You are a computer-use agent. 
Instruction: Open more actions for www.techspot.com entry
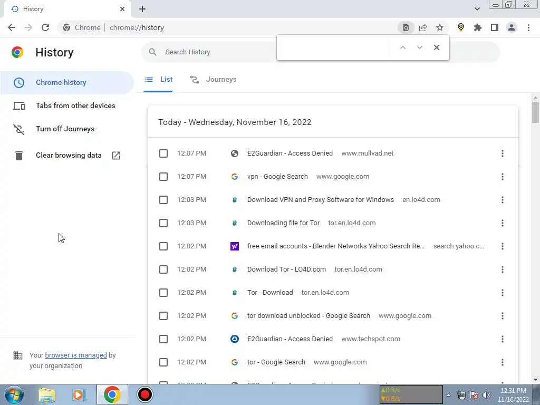click(x=503, y=339)
